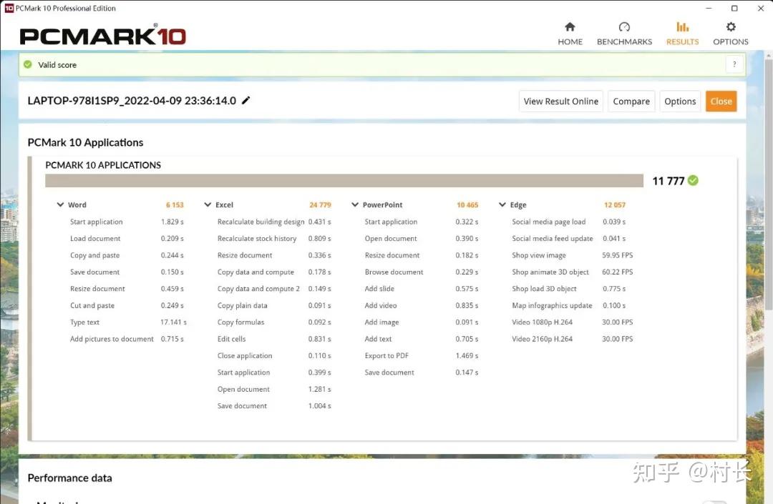773x504 pixels.
Task: Collapse the Excel section chevron
Action: point(208,204)
